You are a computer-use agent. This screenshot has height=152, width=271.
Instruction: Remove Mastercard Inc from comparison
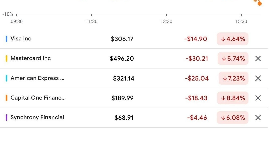point(258,59)
